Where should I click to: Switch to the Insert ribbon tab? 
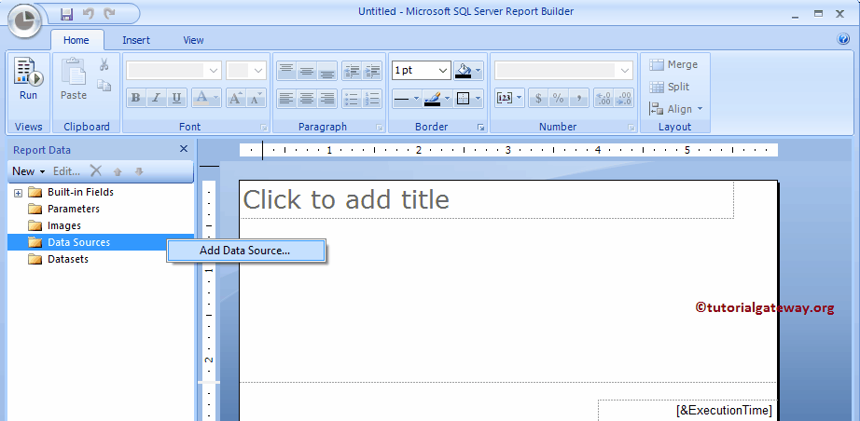pos(136,40)
